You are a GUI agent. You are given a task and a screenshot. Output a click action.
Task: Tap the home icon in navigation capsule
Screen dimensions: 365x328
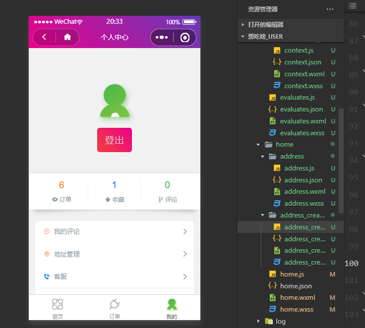67,37
